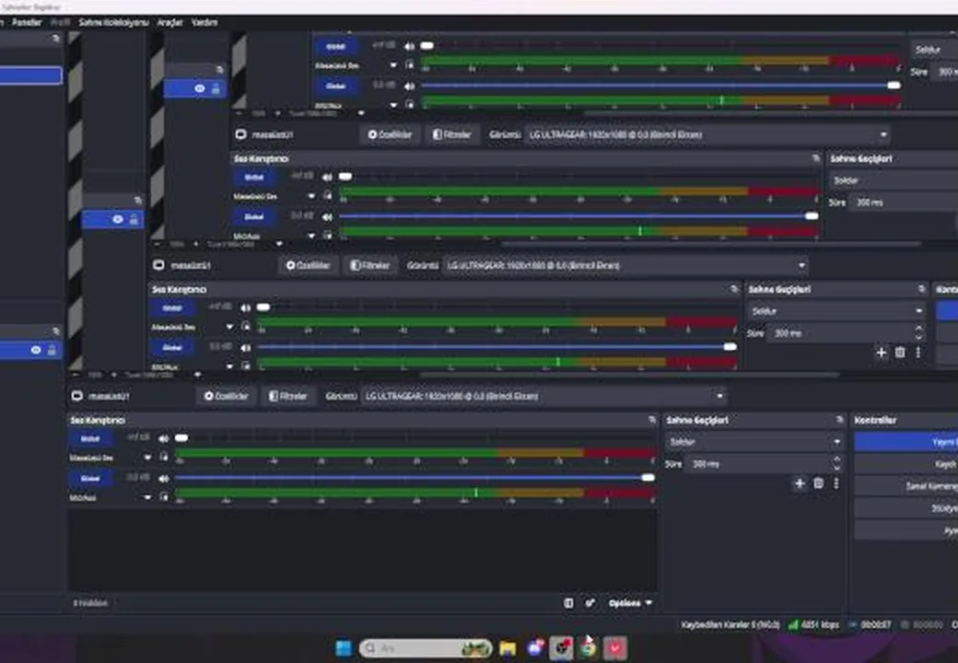958x663 pixels.
Task: Float the sources dock using its header icon
Action: (55, 331)
